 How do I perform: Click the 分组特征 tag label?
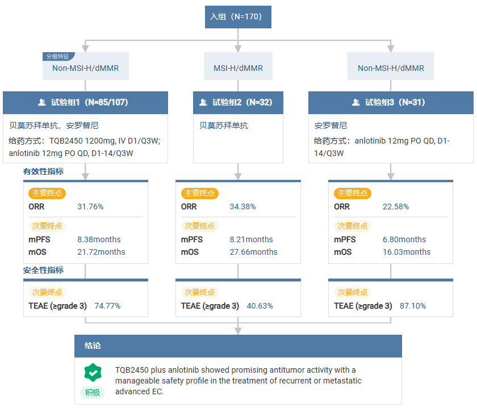(x=57, y=57)
